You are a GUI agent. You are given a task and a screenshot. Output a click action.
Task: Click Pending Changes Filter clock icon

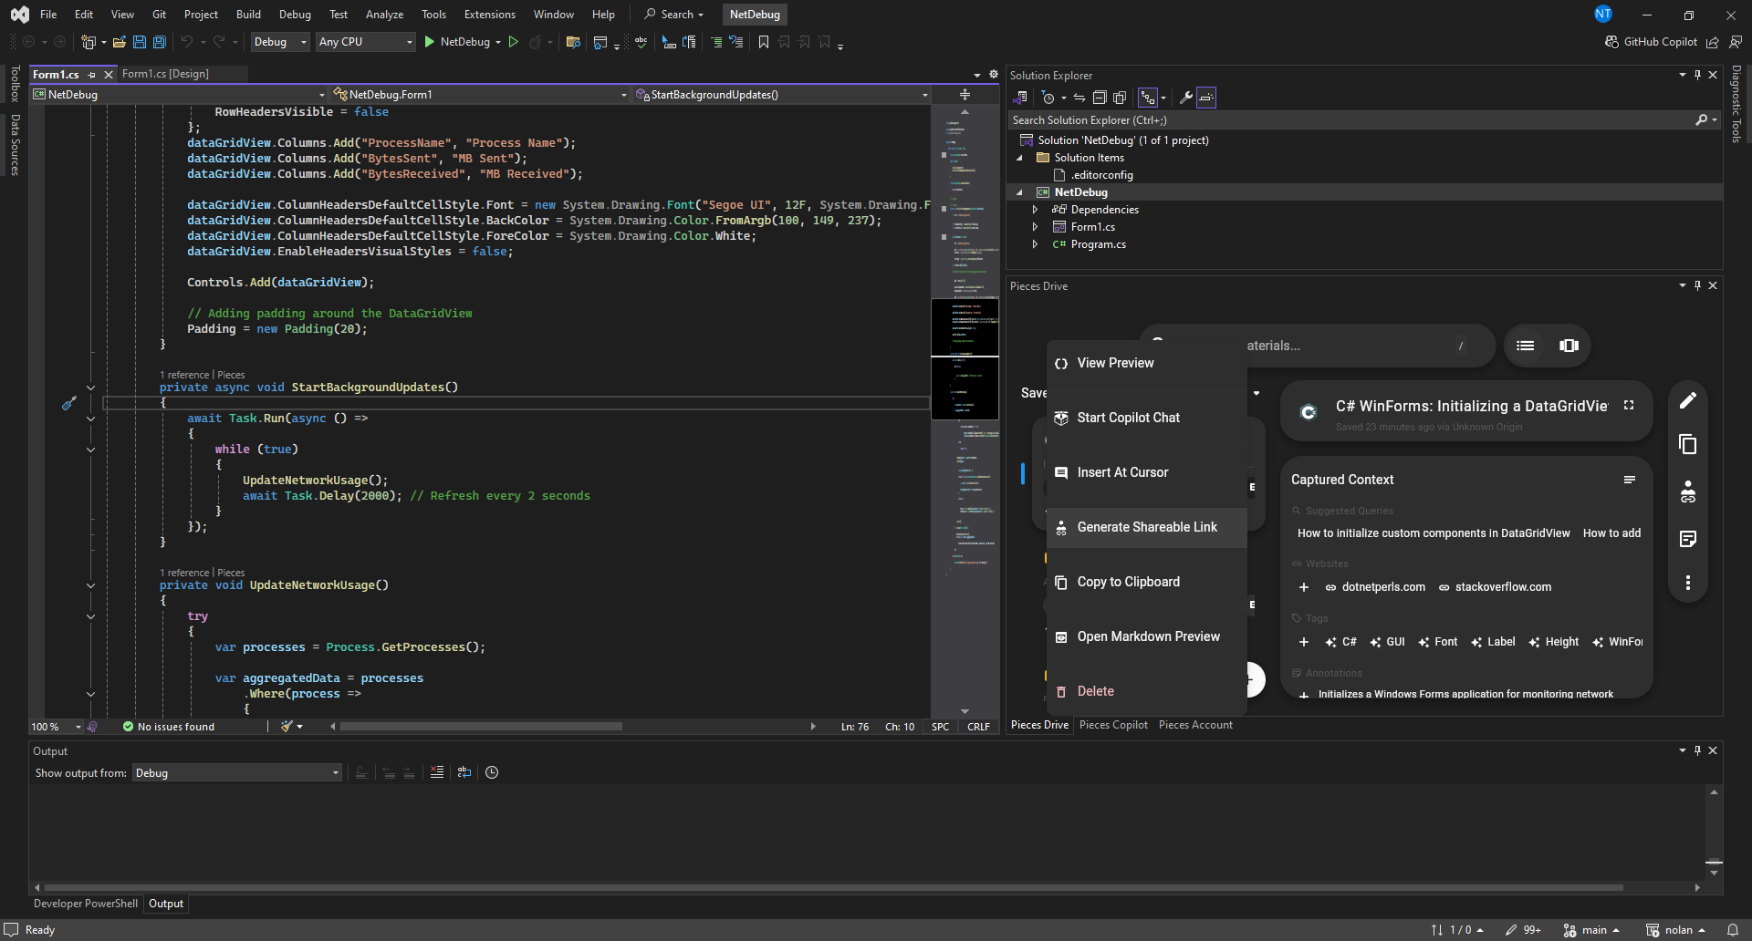1048,98
